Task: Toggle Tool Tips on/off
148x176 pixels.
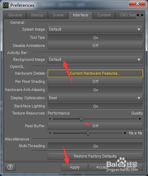Action: 95,38
